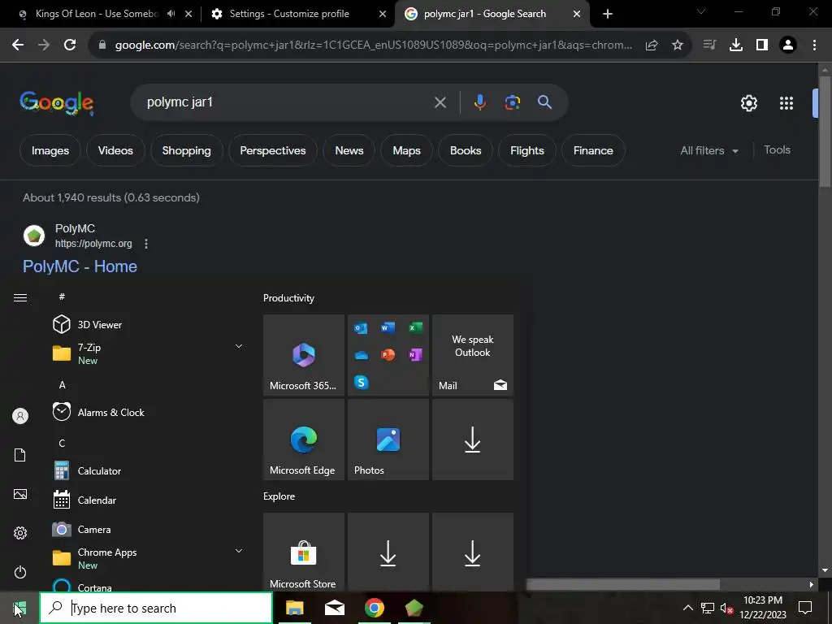Click the Power icon in Start menu
Viewport: 832px width, 624px height.
pos(20,572)
